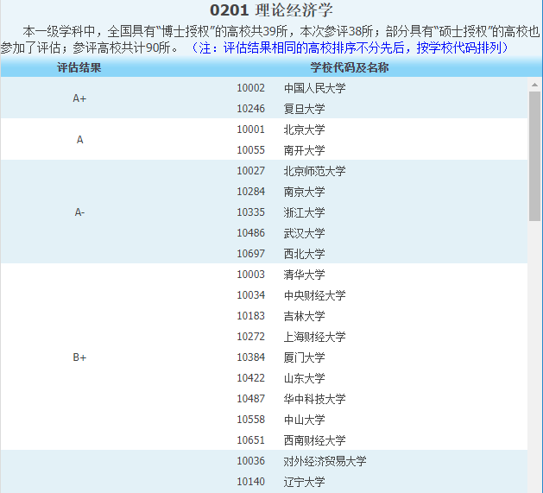Click school code 10384
The image size is (543, 493).
[250, 357]
